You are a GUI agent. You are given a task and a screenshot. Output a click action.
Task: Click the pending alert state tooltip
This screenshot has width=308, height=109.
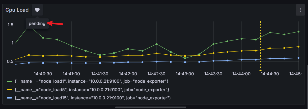(x=37, y=23)
